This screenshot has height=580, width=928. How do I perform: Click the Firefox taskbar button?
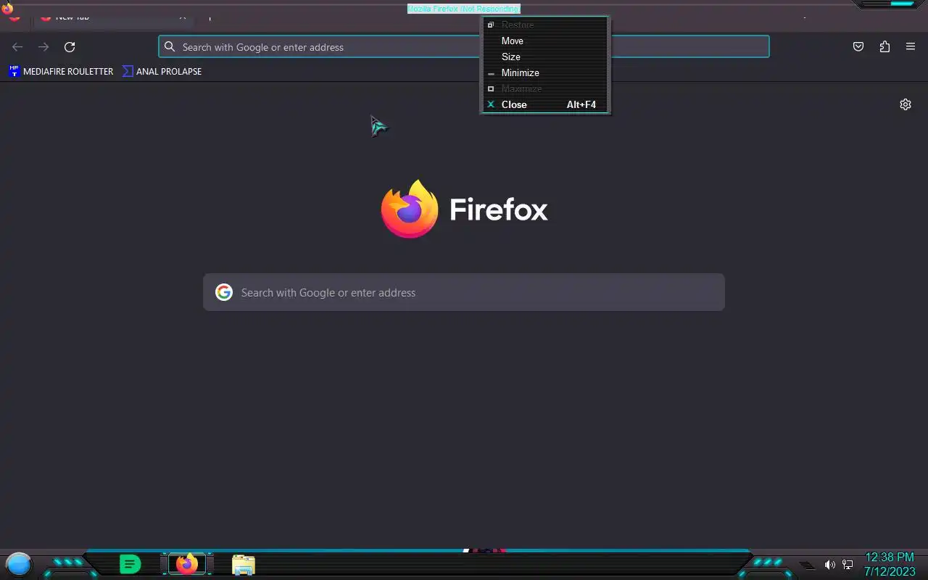click(187, 564)
